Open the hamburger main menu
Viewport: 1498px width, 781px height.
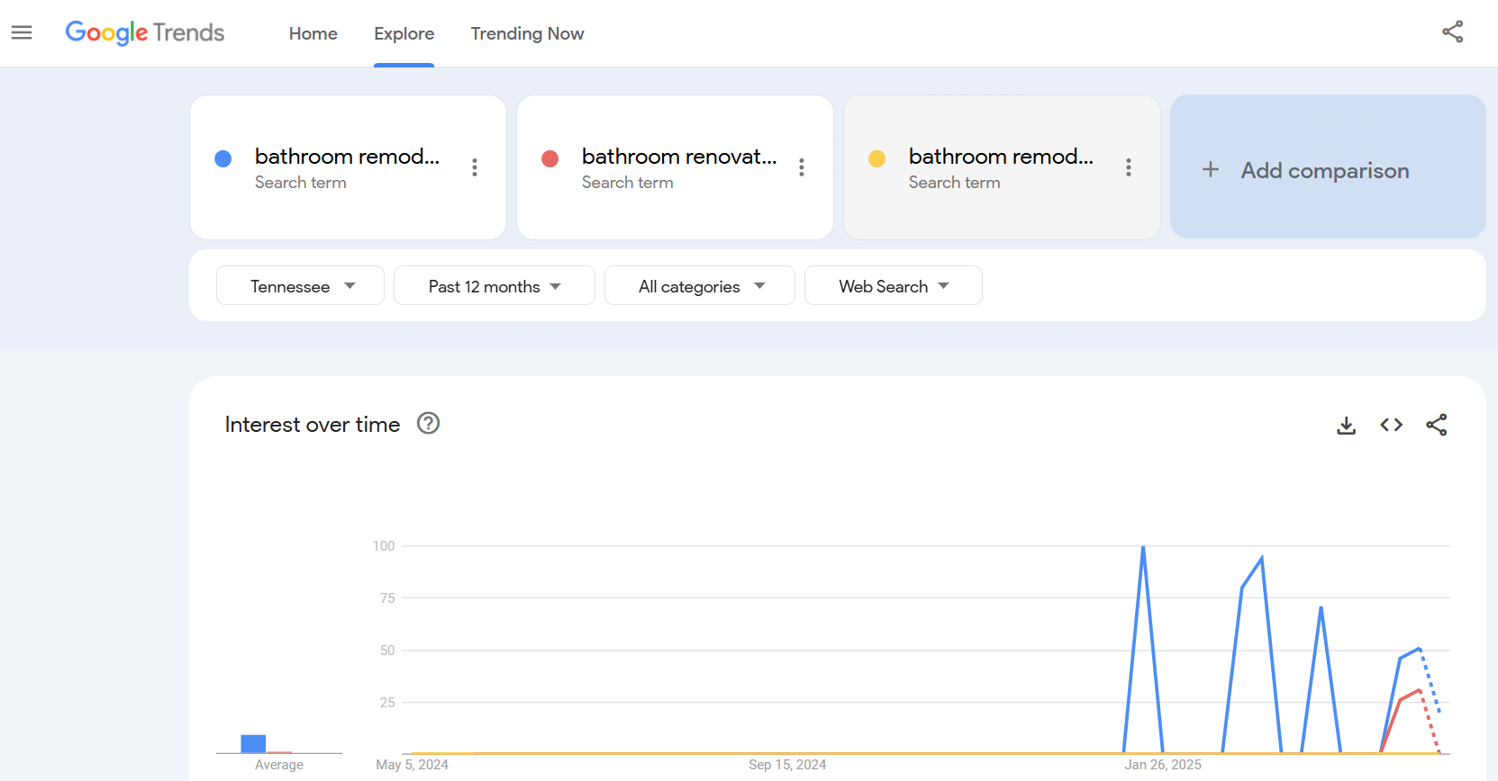pyautogui.click(x=22, y=33)
